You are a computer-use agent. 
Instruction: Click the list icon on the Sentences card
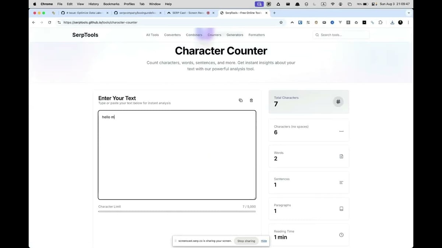coord(341,182)
